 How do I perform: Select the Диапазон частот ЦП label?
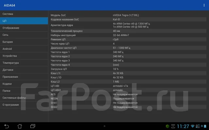tap(64, 48)
